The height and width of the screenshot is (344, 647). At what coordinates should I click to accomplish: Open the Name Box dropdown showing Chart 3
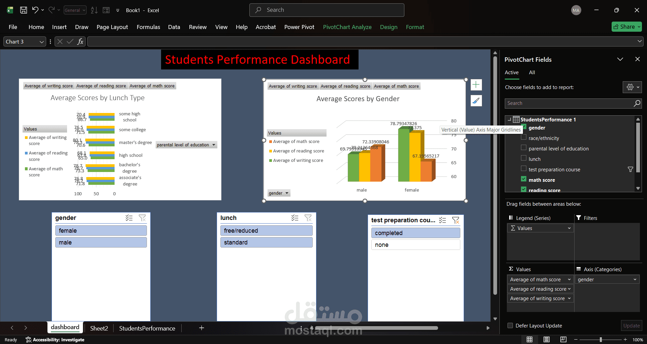41,41
